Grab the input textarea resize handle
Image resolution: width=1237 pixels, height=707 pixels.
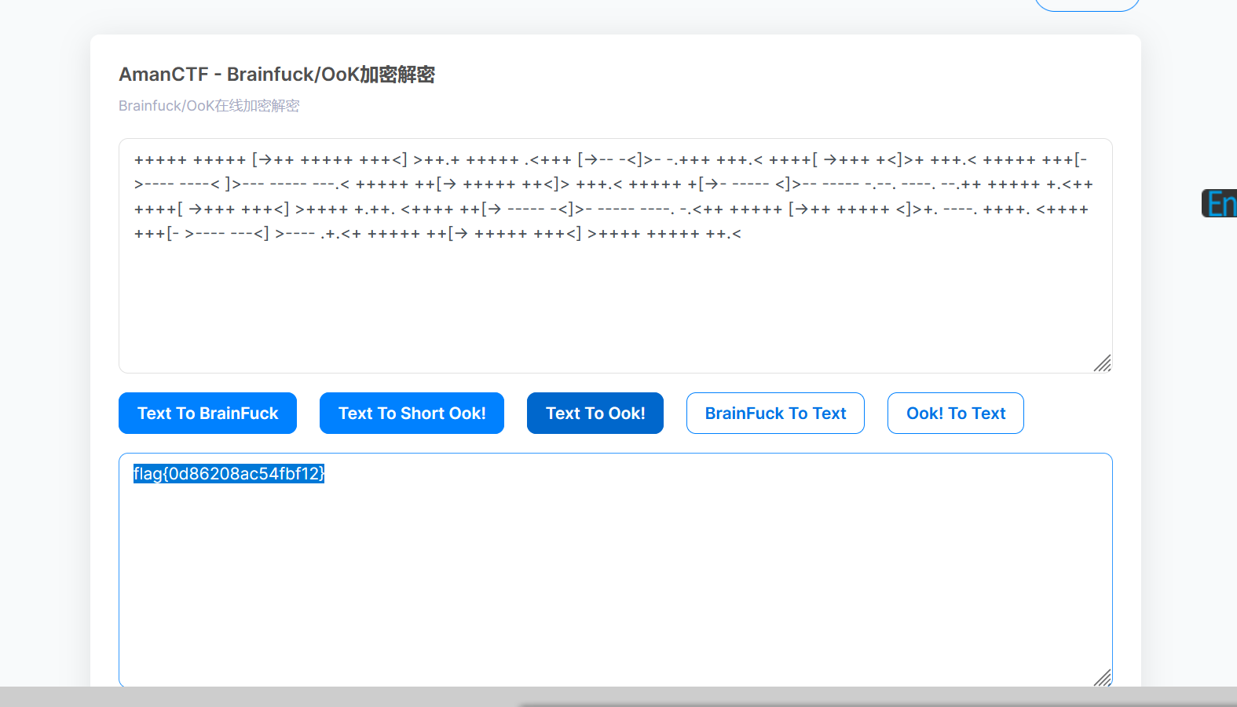(x=1103, y=363)
